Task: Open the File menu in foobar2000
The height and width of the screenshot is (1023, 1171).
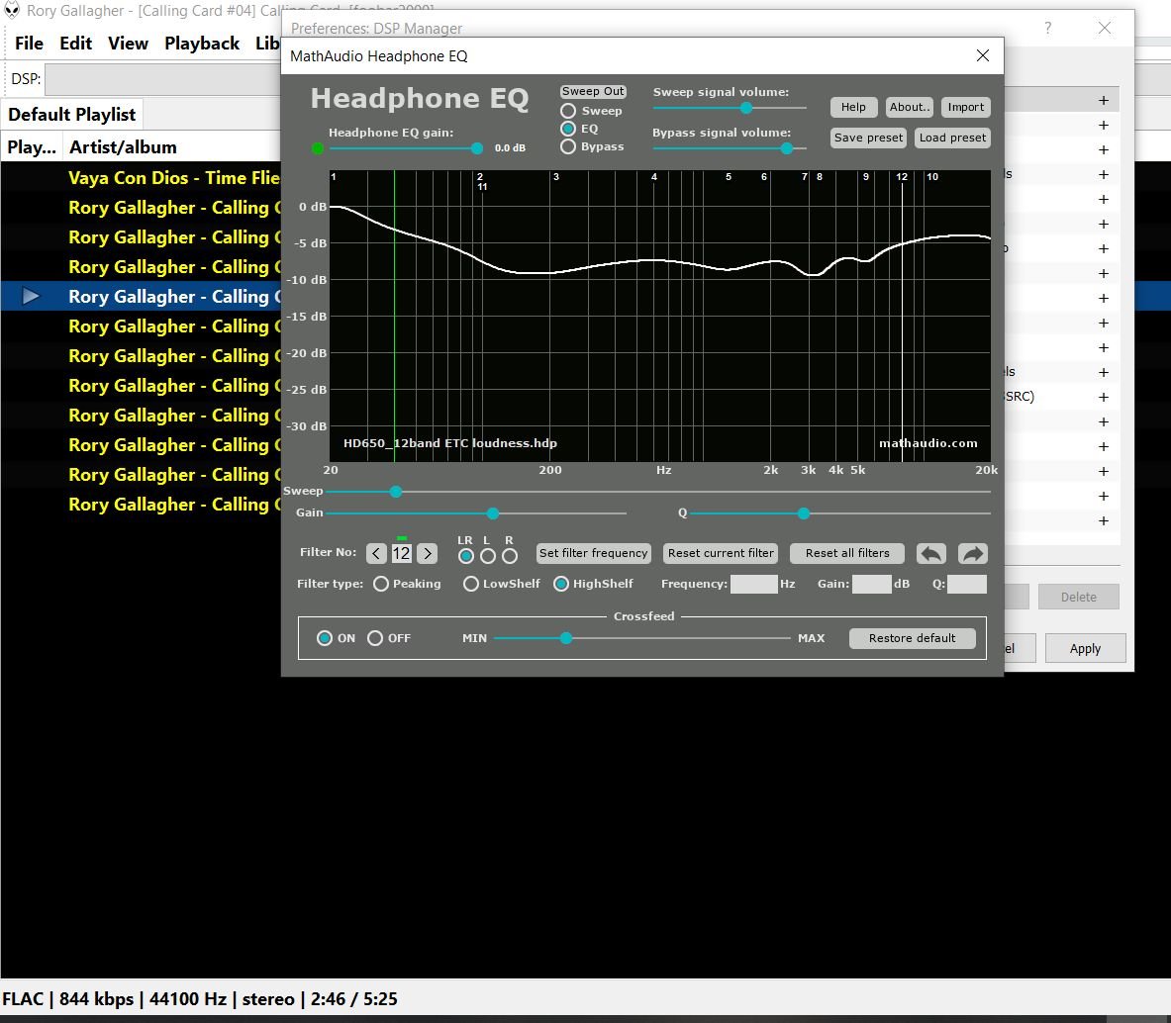Action: [x=29, y=44]
